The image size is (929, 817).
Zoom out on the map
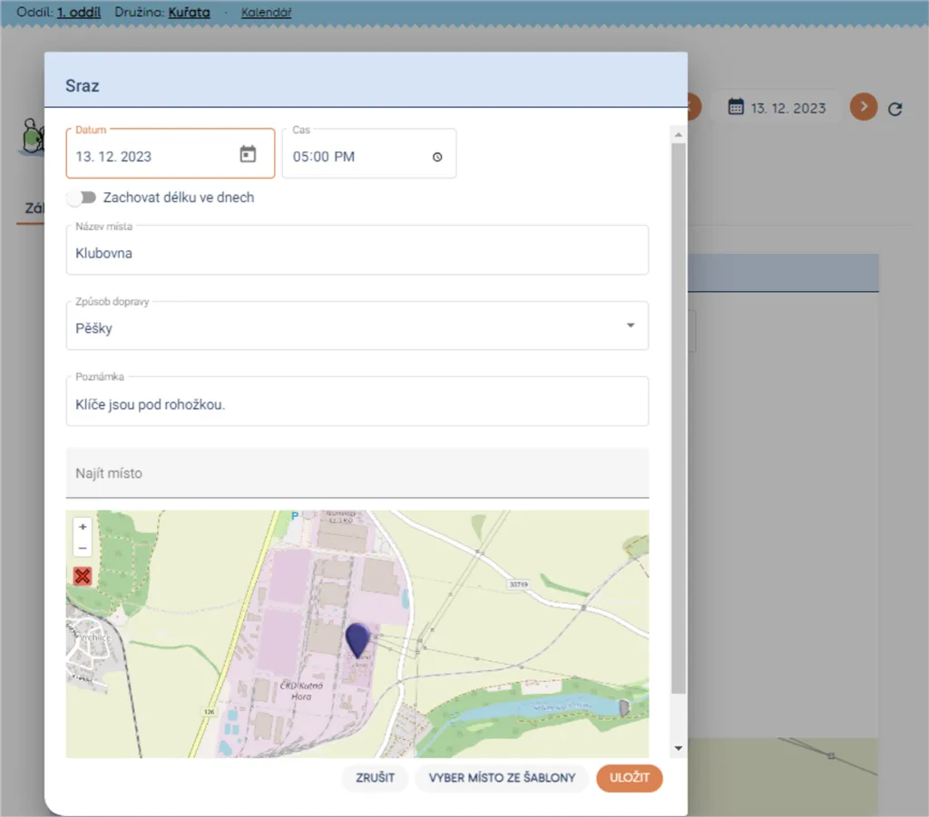pos(83,548)
